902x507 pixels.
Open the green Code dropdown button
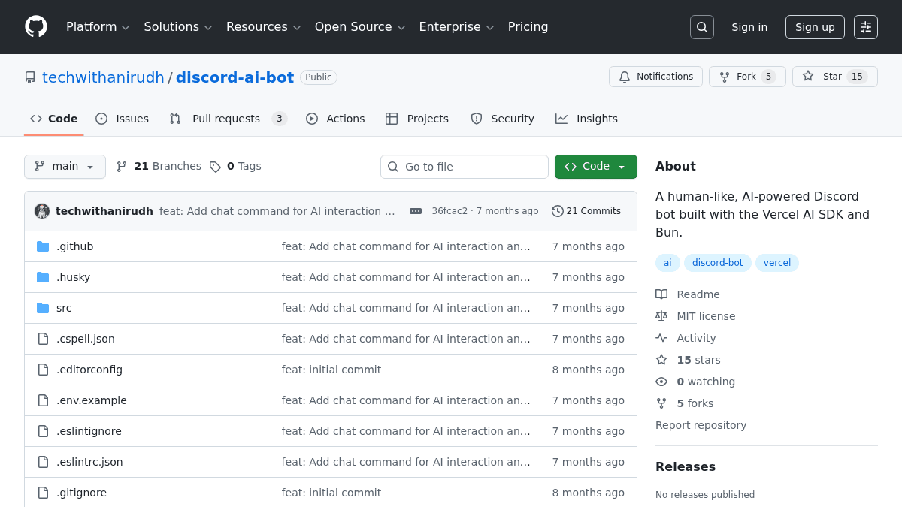click(x=596, y=167)
